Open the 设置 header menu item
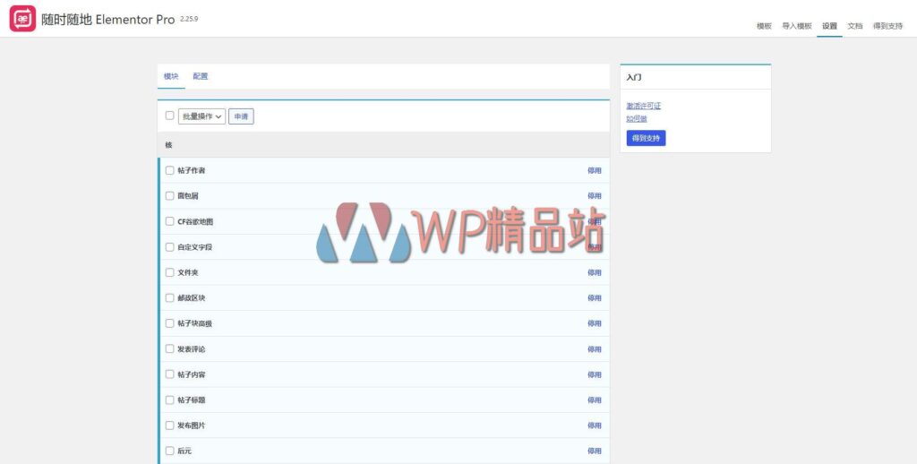917x464 pixels. [x=829, y=26]
